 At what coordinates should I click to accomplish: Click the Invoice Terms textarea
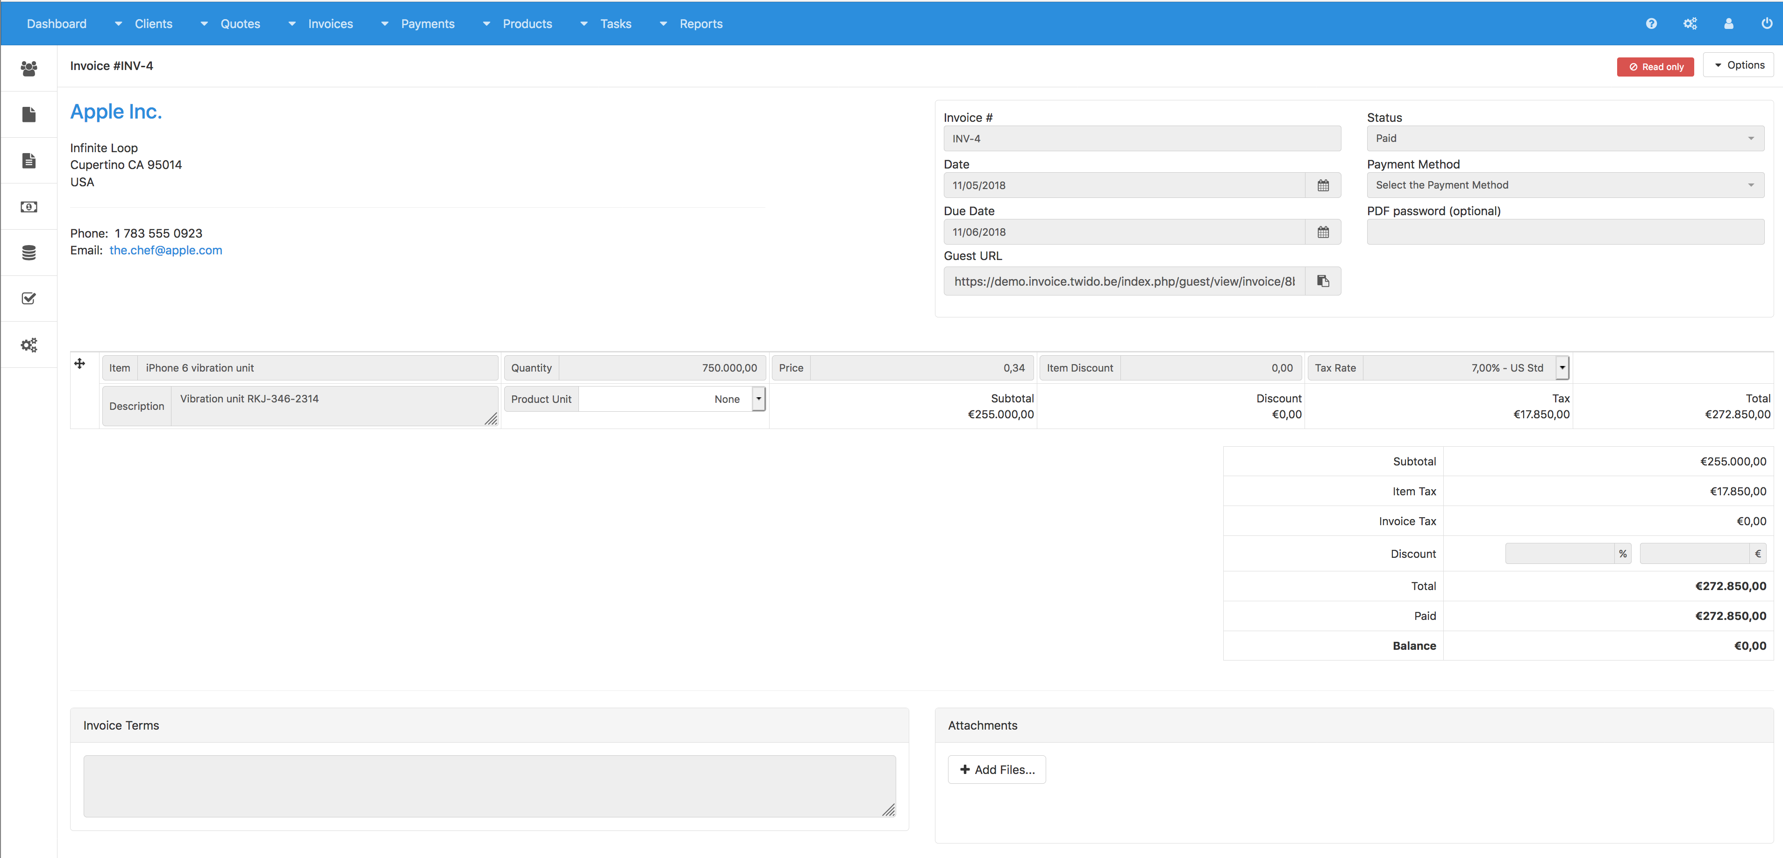489,786
